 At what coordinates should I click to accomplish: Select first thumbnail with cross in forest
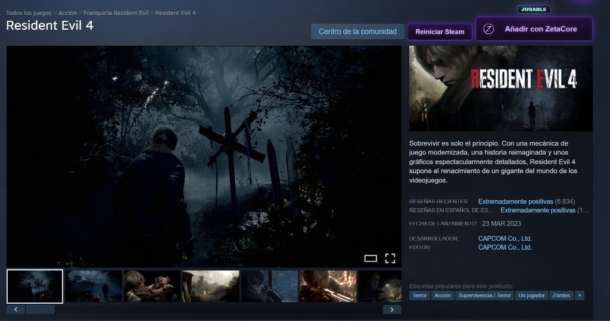35,287
